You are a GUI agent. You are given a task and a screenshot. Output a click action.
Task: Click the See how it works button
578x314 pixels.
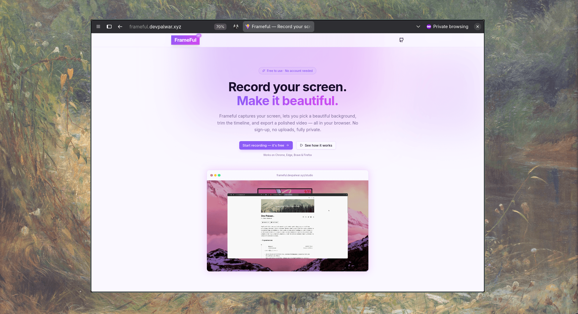coord(316,145)
